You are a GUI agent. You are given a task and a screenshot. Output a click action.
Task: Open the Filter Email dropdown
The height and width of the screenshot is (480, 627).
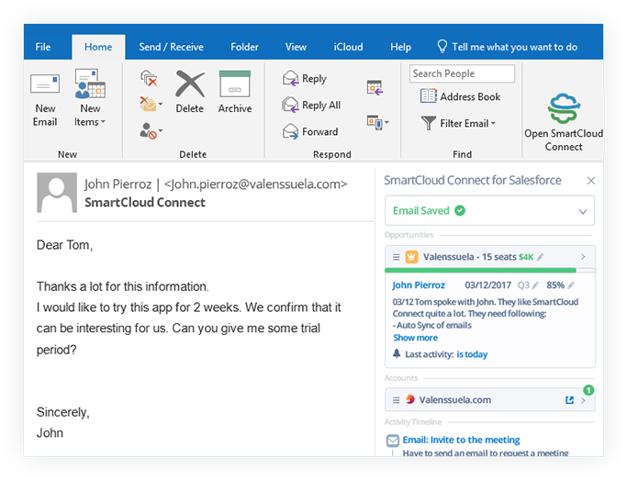click(459, 123)
